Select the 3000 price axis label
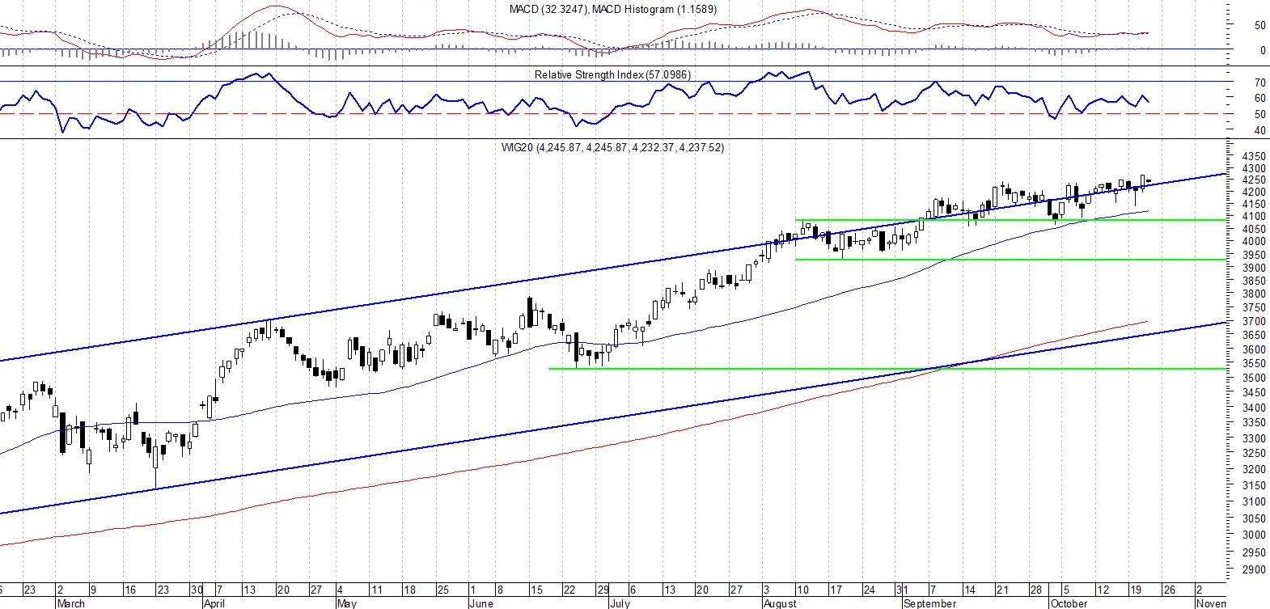The image size is (1270, 609). (x=1254, y=535)
